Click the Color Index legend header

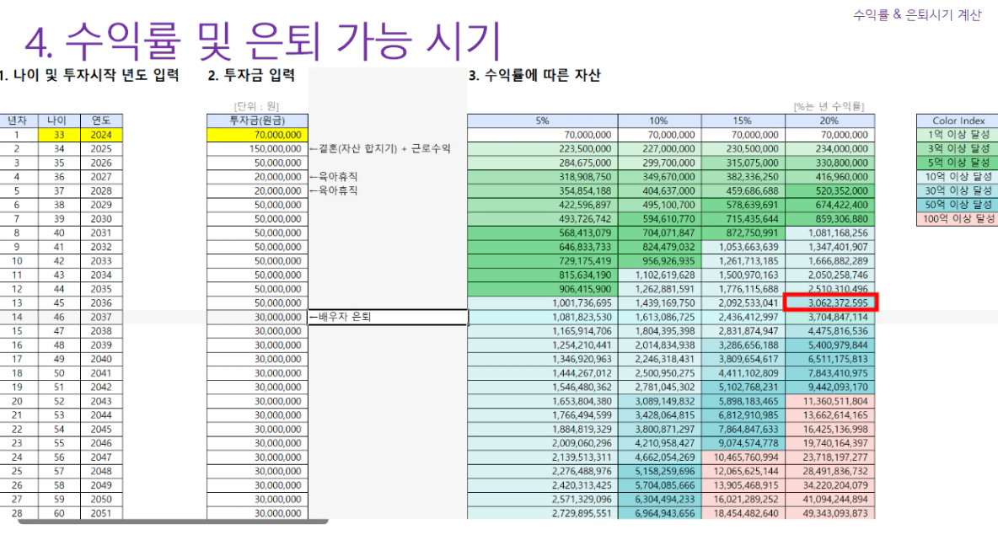point(958,120)
